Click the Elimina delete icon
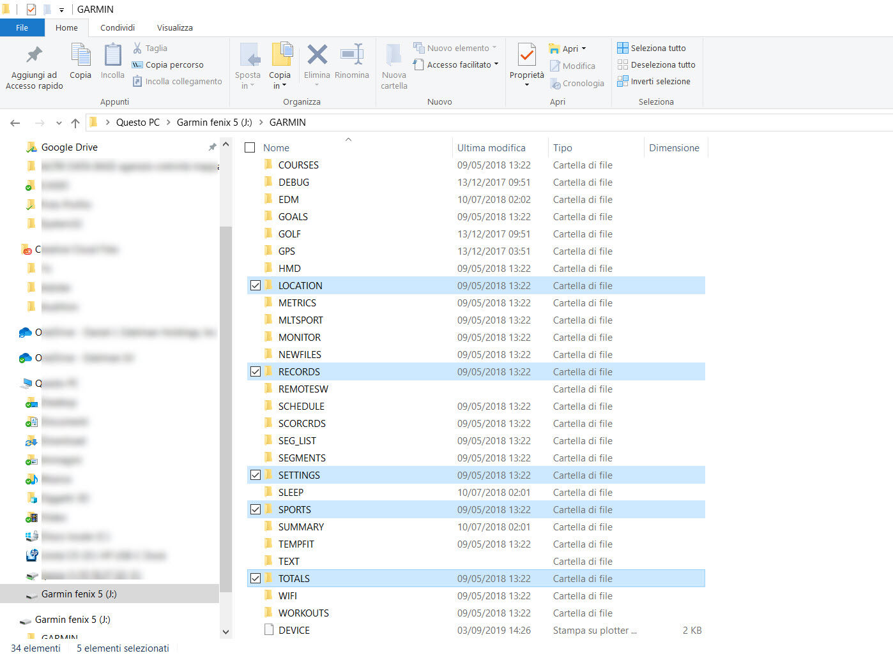The width and height of the screenshot is (893, 658). pyautogui.click(x=317, y=56)
